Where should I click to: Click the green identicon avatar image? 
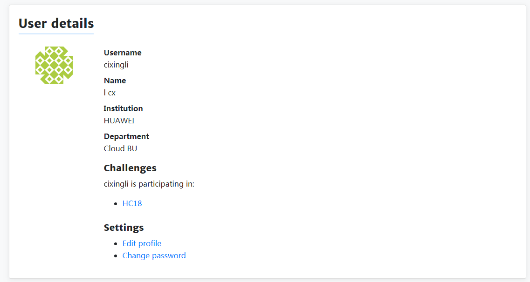(x=54, y=65)
